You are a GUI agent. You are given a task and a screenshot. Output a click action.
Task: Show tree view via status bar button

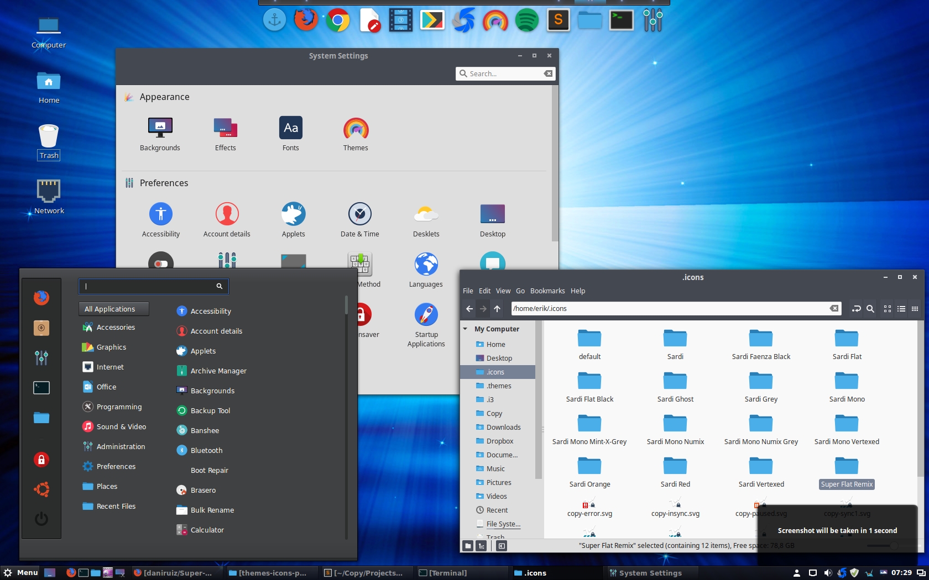[482, 546]
